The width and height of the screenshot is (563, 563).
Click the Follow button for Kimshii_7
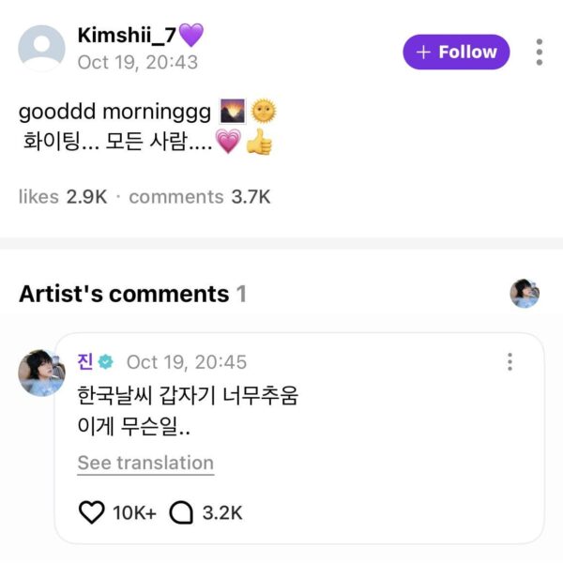tap(456, 53)
